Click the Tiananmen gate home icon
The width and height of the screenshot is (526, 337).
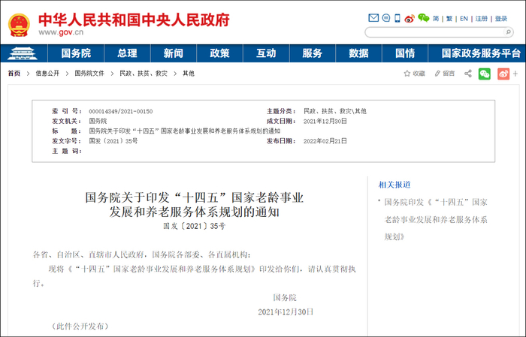pyautogui.click(x=23, y=53)
